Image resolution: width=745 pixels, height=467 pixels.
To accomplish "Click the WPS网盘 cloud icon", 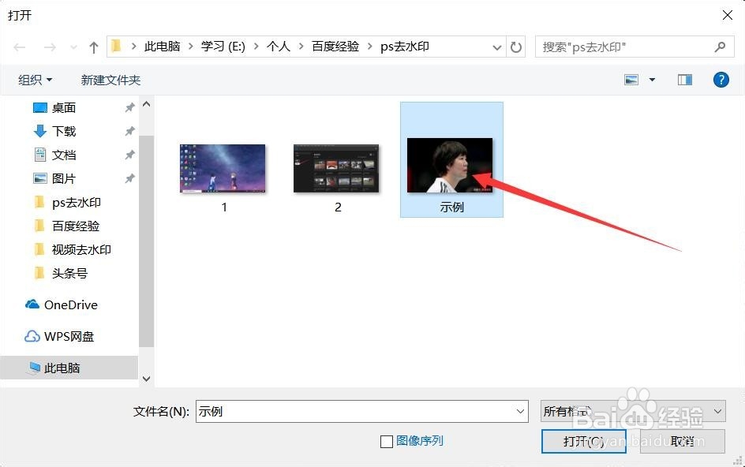I will 32,336.
